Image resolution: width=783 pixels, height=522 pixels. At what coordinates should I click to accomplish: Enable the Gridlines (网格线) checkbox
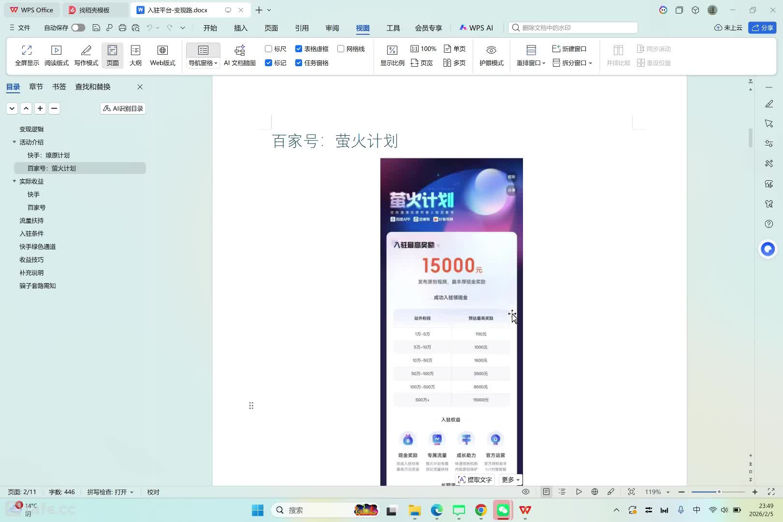[341, 49]
